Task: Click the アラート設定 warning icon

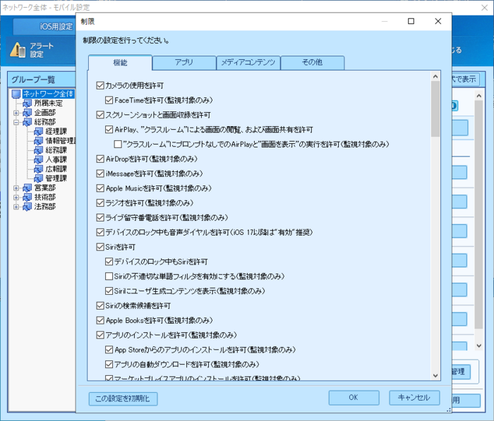Action: click(17, 49)
